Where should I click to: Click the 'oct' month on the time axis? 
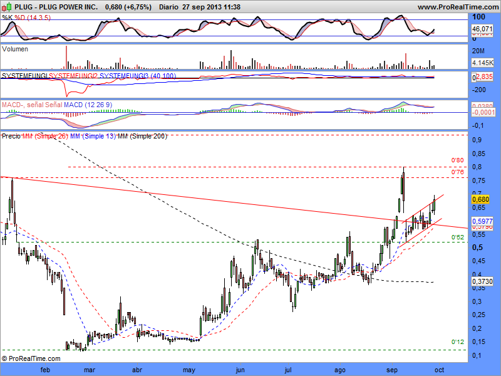pyautogui.click(x=440, y=370)
